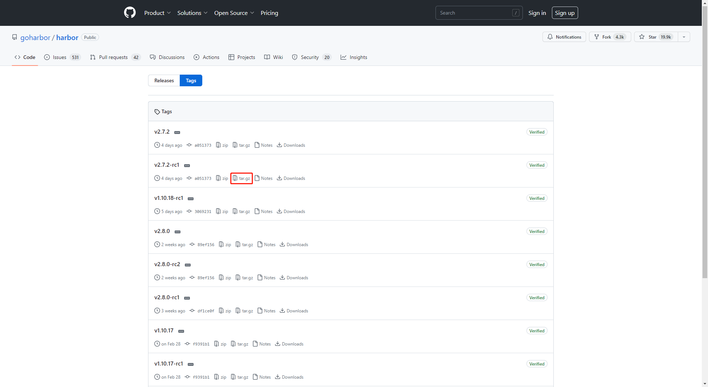The height and width of the screenshot is (387, 708).
Task: Open commit 3069231 for v1.10.18-rc1
Action: (x=199, y=212)
